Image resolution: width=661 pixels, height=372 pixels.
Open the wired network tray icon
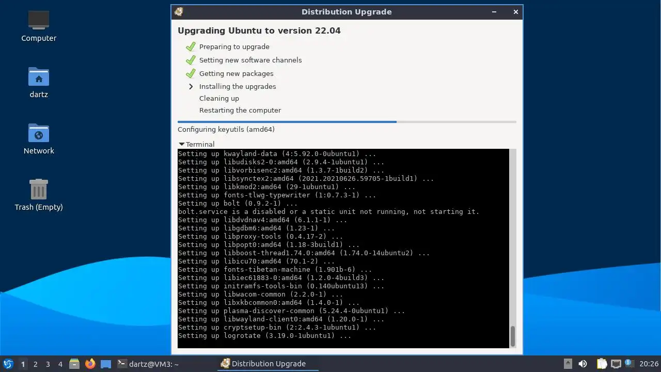click(616, 364)
